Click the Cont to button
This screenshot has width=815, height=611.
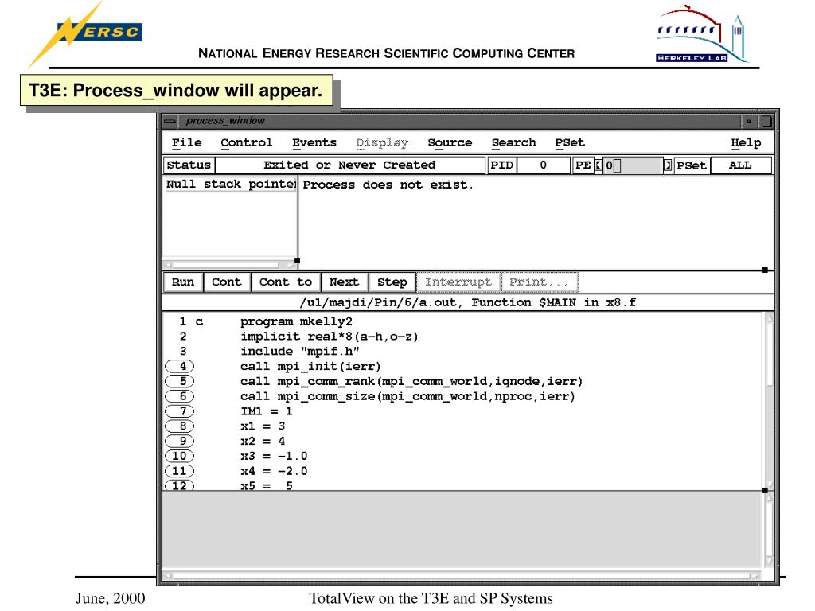pyautogui.click(x=286, y=282)
